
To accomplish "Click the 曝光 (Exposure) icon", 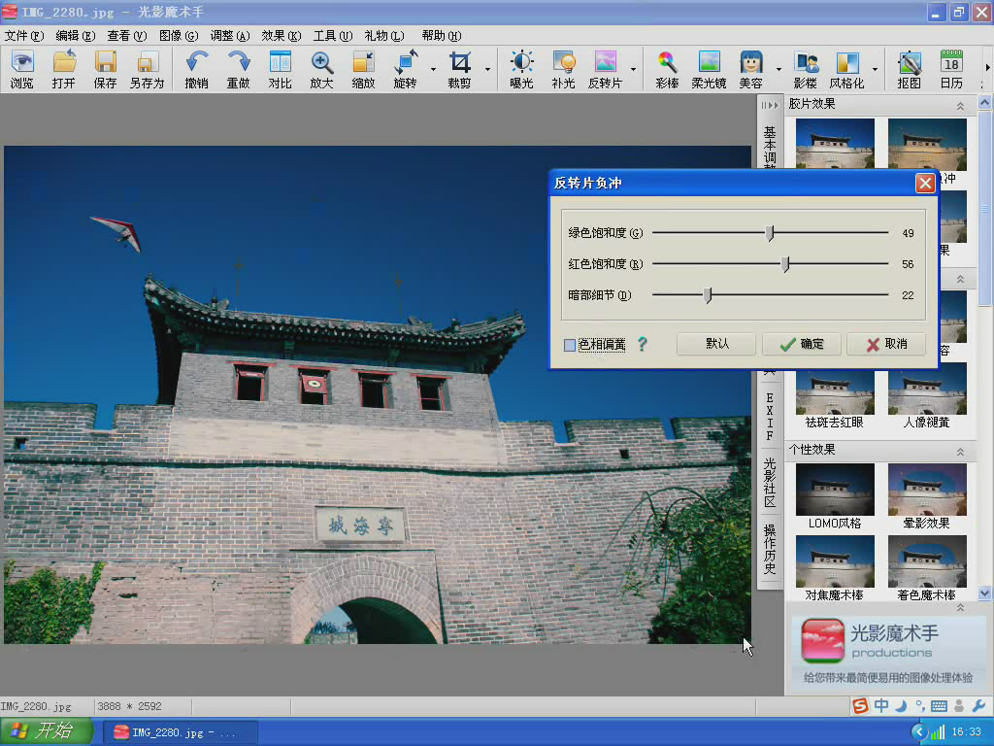I will pos(521,69).
